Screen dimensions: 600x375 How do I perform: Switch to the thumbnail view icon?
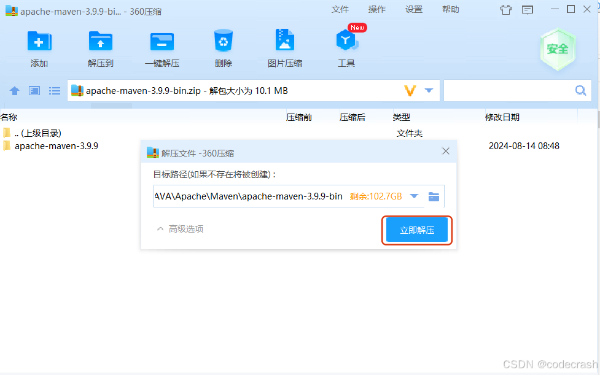[x=34, y=91]
